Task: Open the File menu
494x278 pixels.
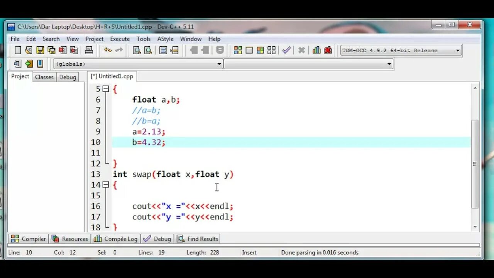Action: point(15,39)
